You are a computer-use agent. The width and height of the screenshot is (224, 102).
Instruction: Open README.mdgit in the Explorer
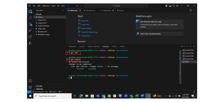point(50,35)
